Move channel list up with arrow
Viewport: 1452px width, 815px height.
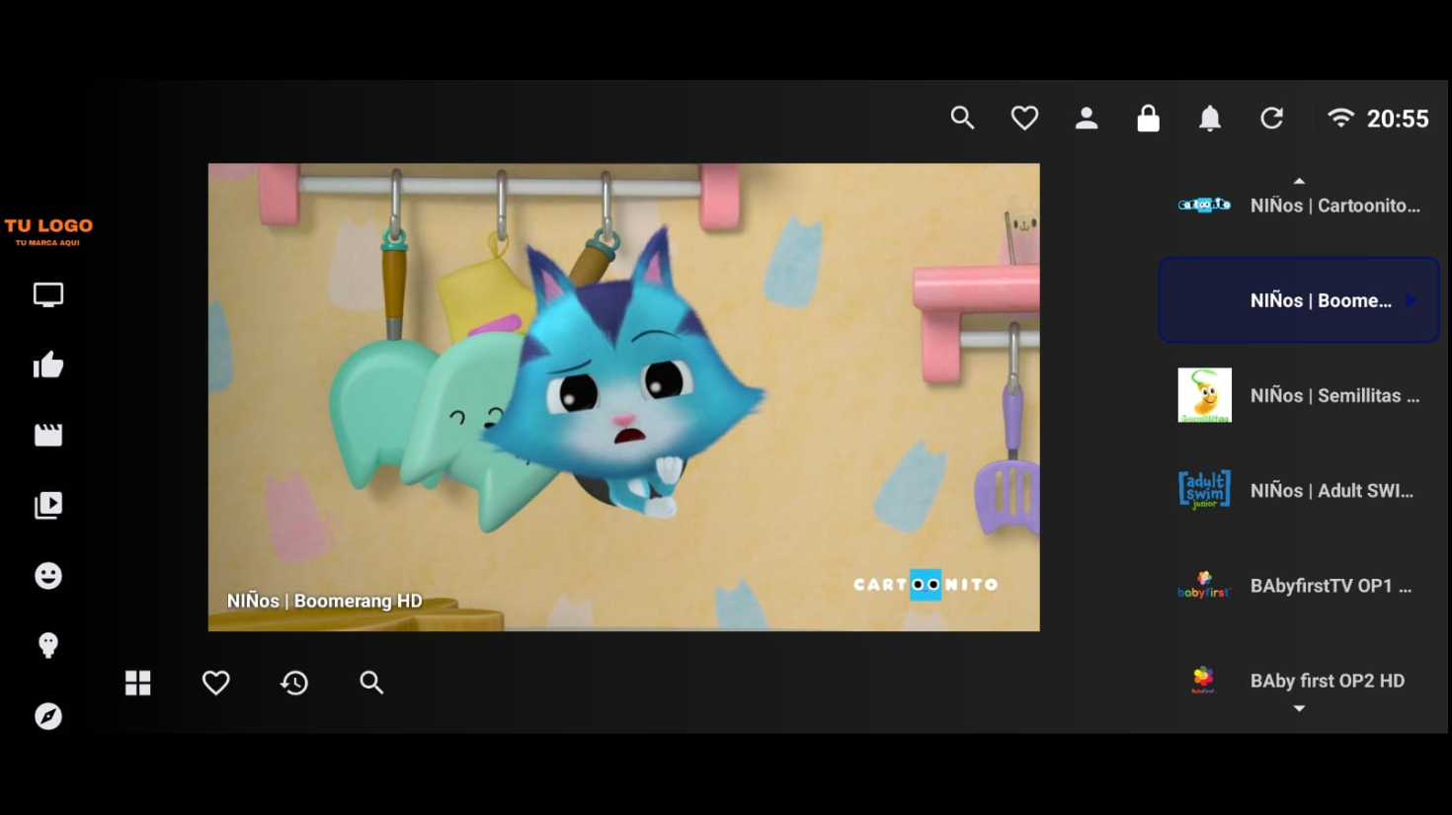[x=1299, y=181]
